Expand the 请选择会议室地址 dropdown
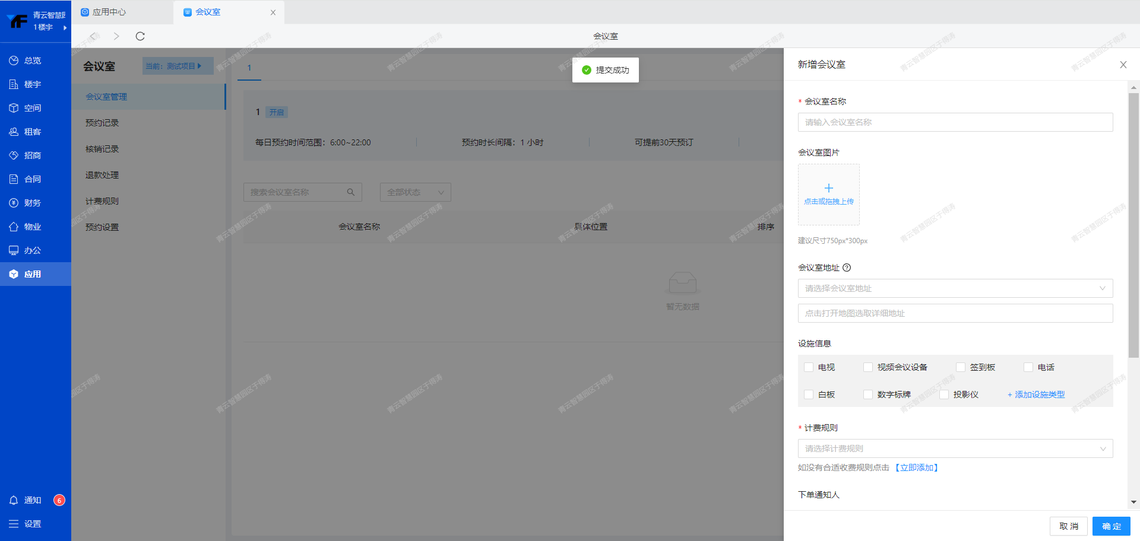 955,288
